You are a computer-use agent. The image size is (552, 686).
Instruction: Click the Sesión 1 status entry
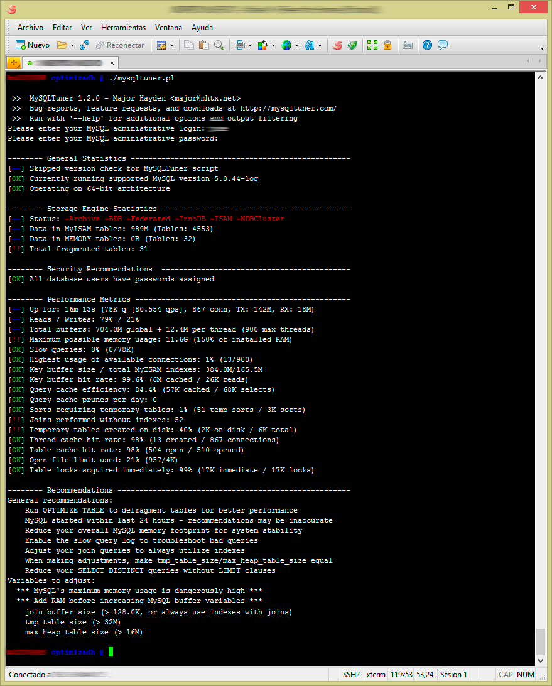tap(453, 674)
